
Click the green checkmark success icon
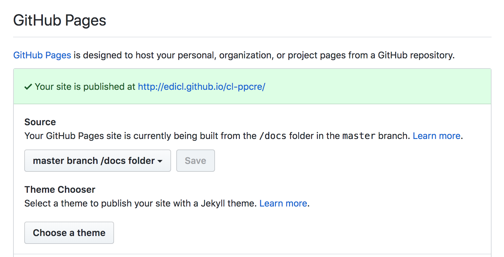28,87
